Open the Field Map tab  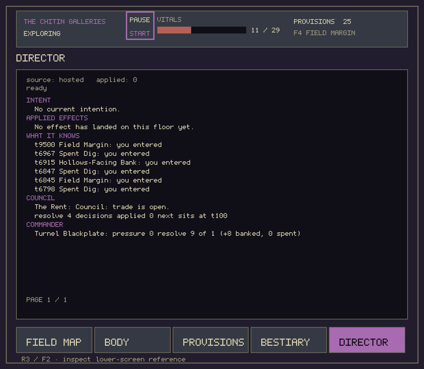point(54,340)
